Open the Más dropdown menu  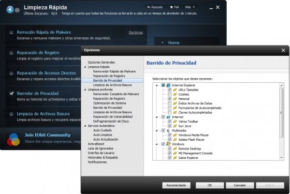pos(190,7)
